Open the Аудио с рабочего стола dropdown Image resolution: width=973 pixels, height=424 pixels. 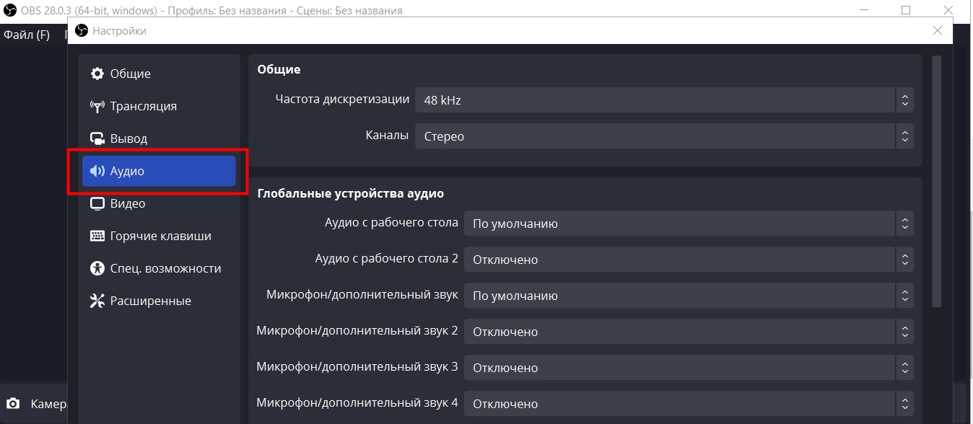click(x=689, y=224)
